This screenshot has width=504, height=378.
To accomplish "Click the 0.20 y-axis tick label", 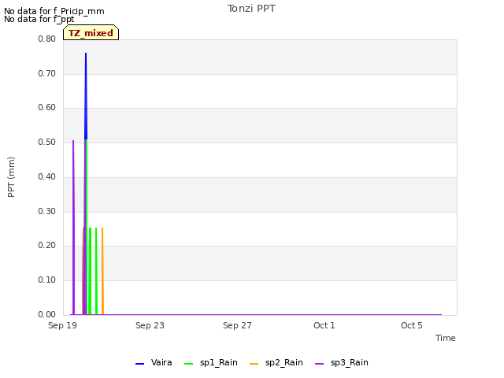I will coord(47,245).
